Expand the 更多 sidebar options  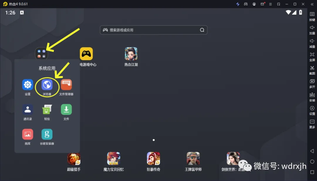[312, 124]
